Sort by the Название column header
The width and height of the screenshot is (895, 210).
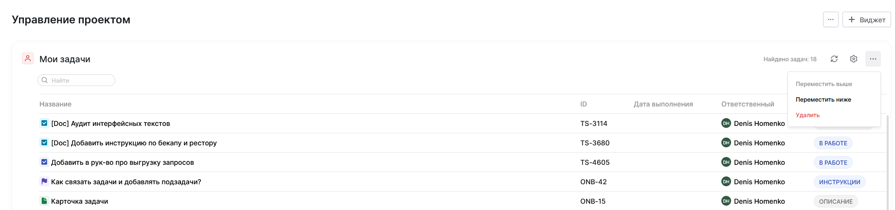[55, 104]
